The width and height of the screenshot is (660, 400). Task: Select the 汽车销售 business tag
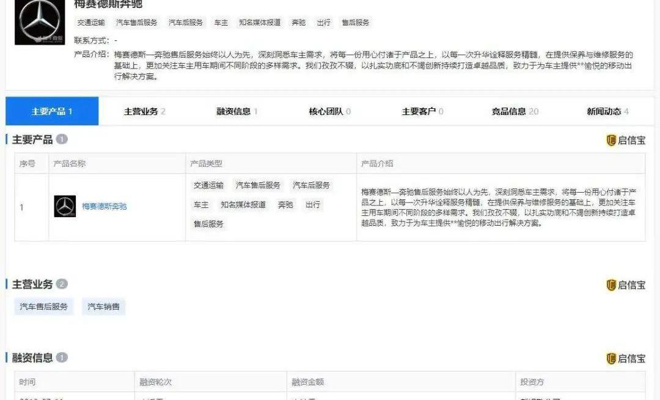pyautogui.click(x=103, y=306)
